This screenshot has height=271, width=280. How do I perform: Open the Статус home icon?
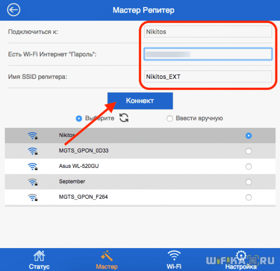click(39, 256)
